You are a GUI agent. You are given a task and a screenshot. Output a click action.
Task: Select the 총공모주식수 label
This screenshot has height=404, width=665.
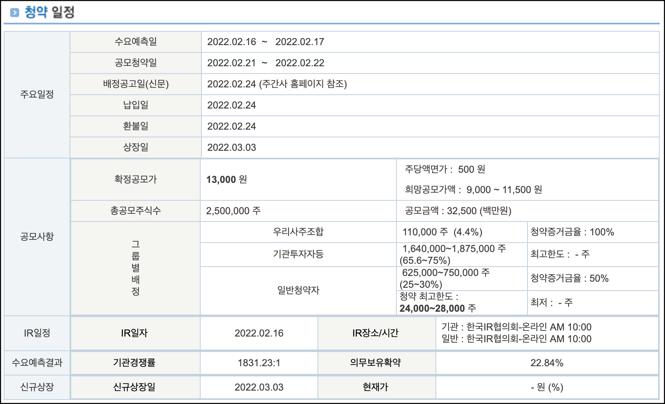pyautogui.click(x=136, y=211)
